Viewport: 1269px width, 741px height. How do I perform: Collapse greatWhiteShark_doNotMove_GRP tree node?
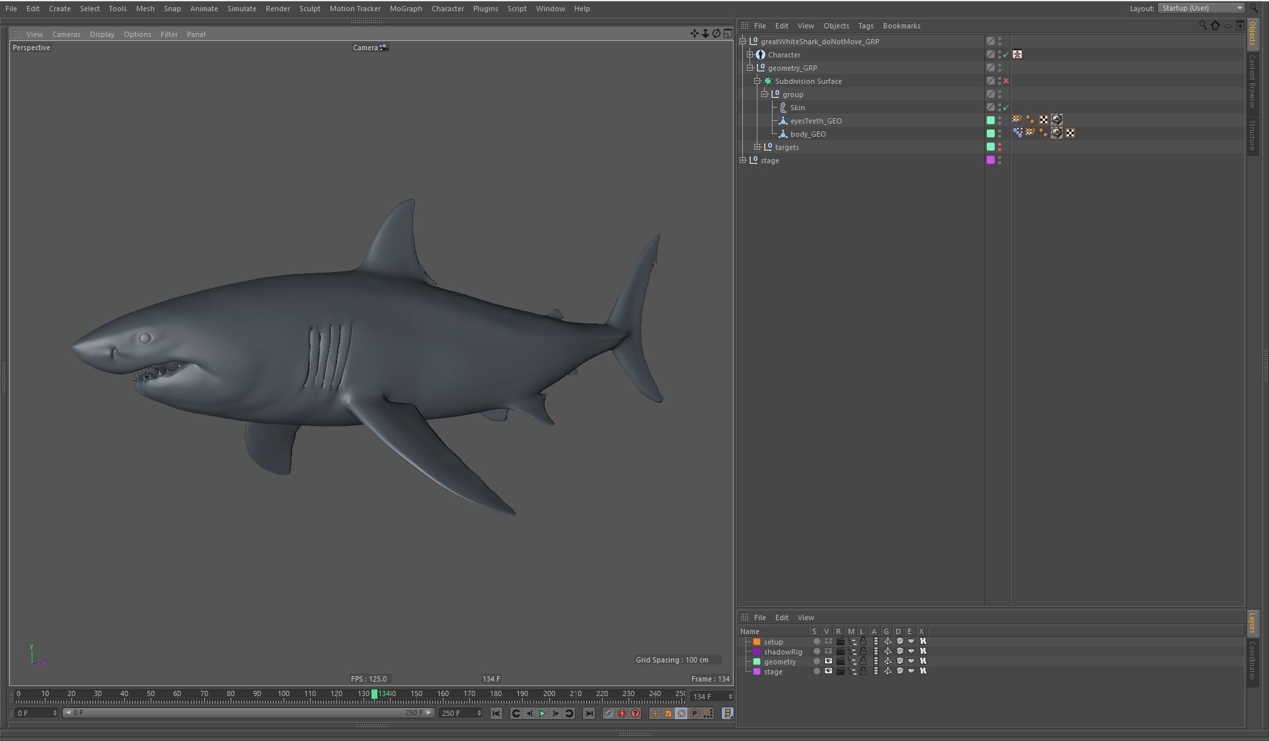point(743,41)
